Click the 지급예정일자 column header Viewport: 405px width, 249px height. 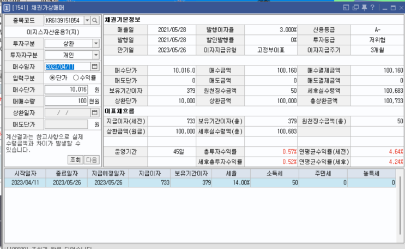(x=108, y=174)
